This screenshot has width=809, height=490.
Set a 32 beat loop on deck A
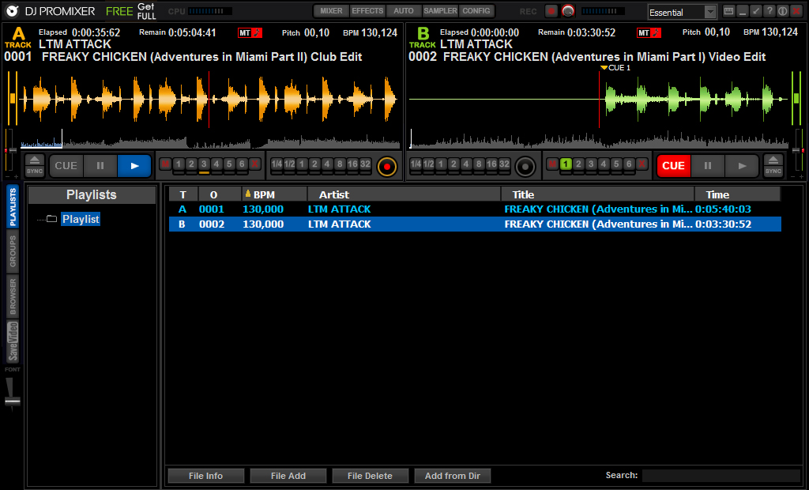point(365,164)
